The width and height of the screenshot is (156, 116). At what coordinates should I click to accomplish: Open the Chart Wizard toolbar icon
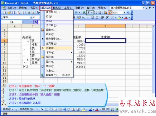(x=105, y=13)
